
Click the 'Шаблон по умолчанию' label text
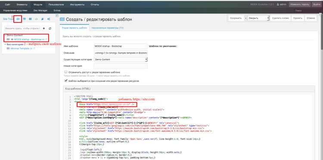[x=163, y=46]
